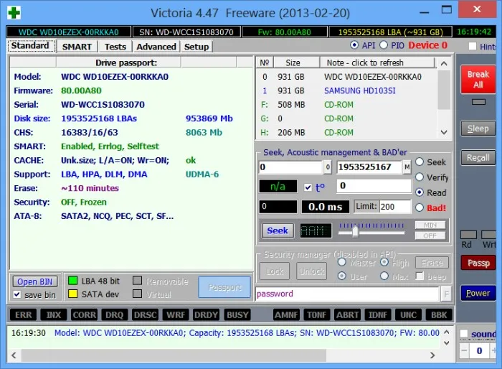Click the UNC error indicator

[x=408, y=315]
